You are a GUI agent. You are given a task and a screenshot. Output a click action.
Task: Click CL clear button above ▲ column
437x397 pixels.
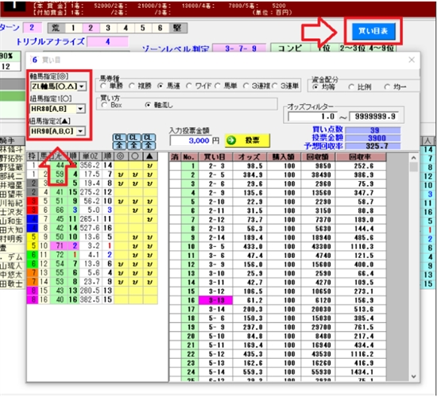click(148, 137)
